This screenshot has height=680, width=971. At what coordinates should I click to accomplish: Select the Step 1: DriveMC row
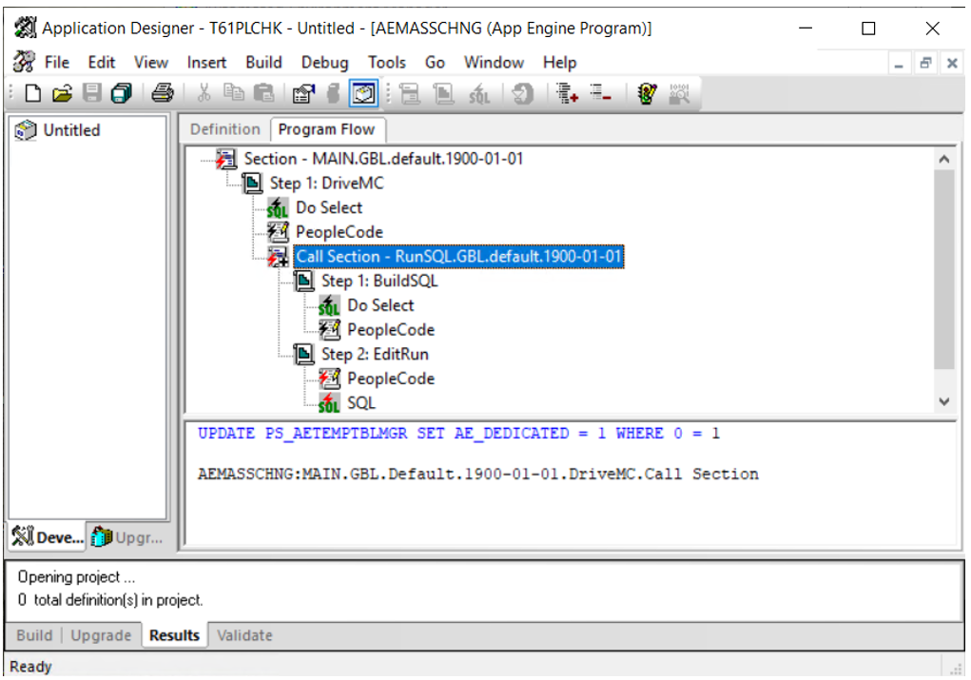[326, 184]
